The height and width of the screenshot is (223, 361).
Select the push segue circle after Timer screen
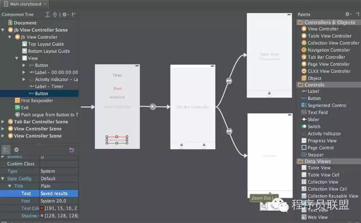[153, 107]
